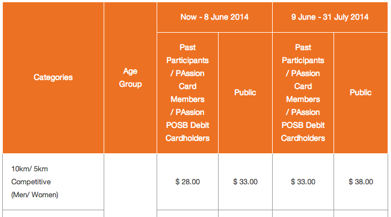
Task: Click the POSB Debit Cardholders text in second period column
Action: (303, 132)
